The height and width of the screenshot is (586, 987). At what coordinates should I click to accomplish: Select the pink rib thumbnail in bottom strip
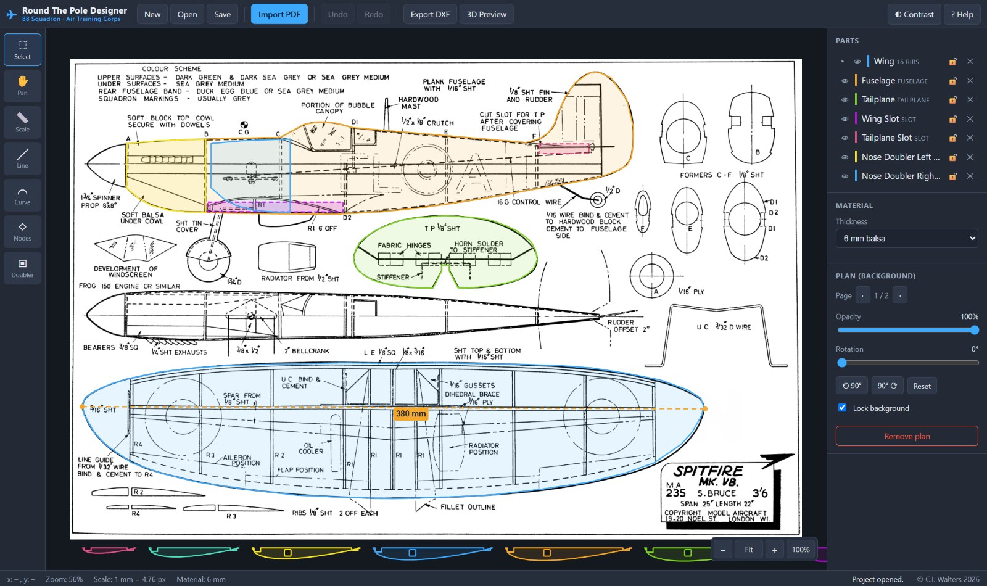click(109, 550)
